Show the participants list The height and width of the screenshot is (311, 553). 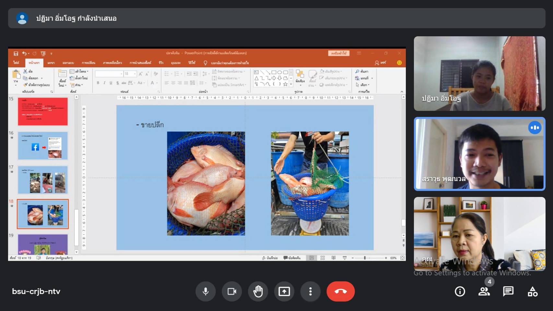[484, 292]
